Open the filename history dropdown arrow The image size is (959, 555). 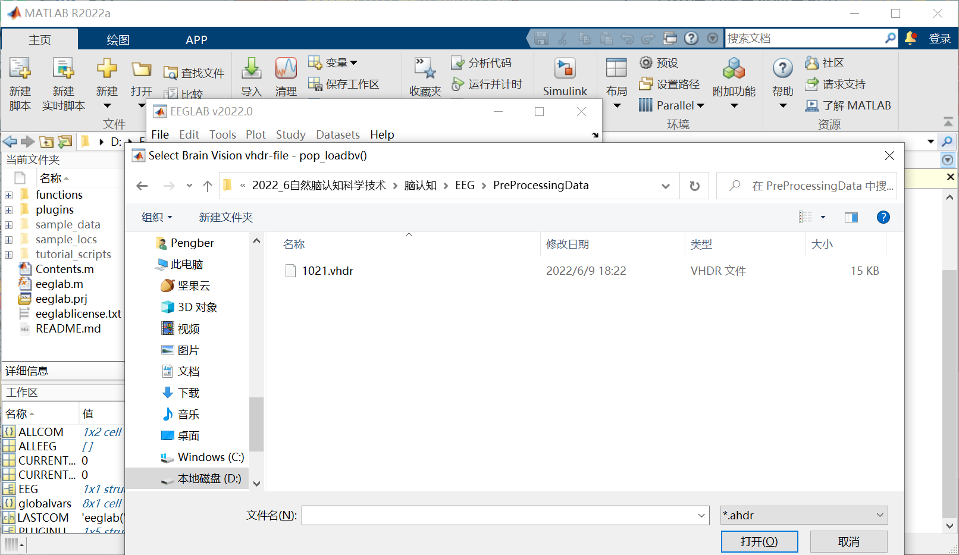tap(702, 515)
